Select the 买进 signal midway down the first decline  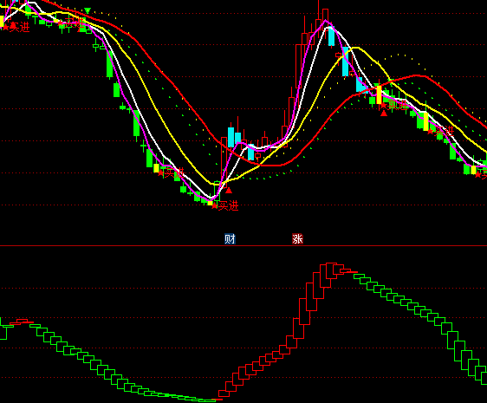[171, 172]
